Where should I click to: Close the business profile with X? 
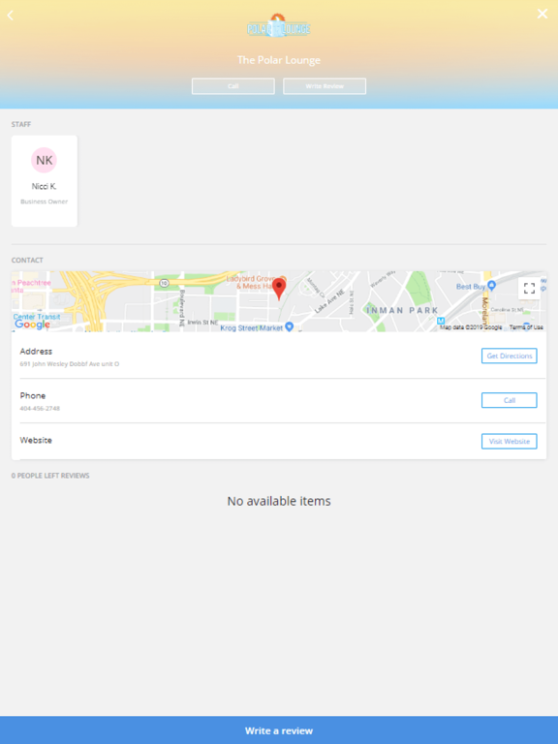[542, 14]
